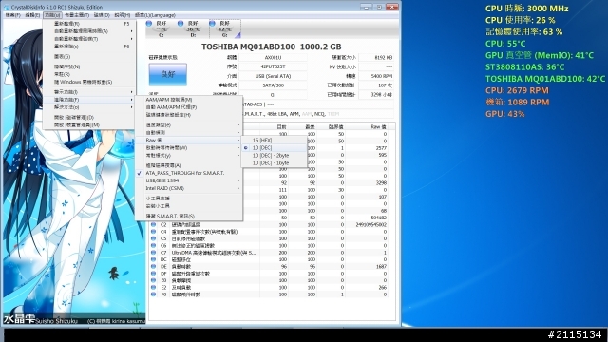Expand the workaround (o) submenu
The width and height of the screenshot is (608, 342).
tap(89, 107)
